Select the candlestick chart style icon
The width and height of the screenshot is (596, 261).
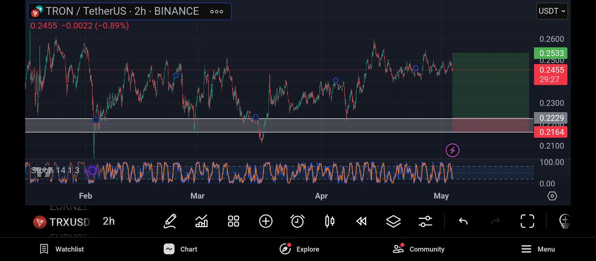tap(330, 221)
